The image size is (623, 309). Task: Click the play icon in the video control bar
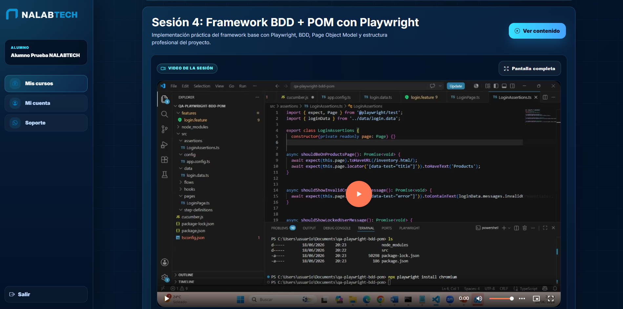(x=167, y=298)
